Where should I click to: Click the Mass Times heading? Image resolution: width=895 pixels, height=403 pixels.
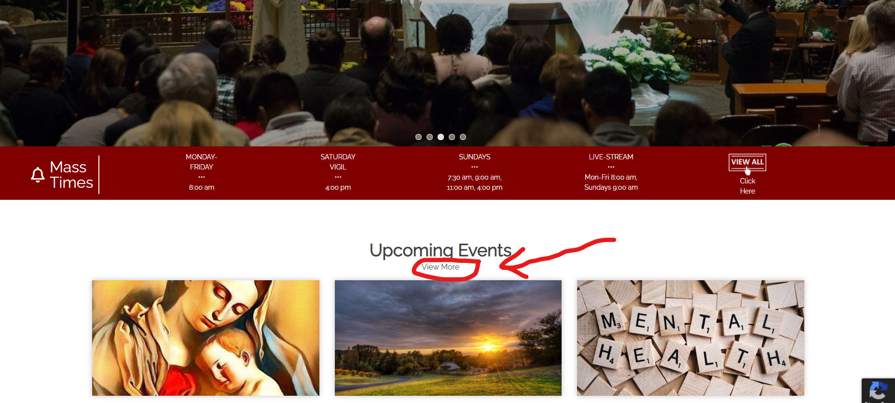pyautogui.click(x=71, y=175)
